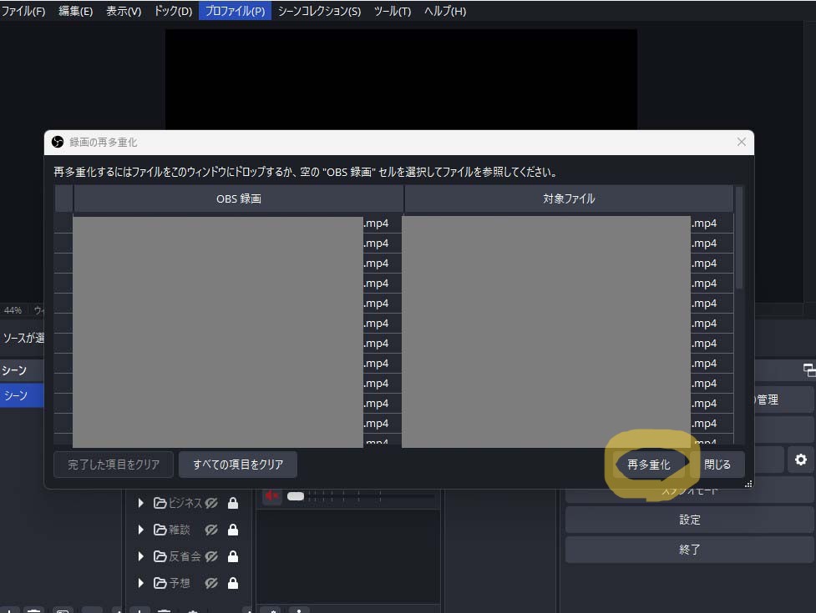Open the ファイル(F) menu
Image resolution: width=816 pixels, height=613 pixels.
click(x=23, y=11)
